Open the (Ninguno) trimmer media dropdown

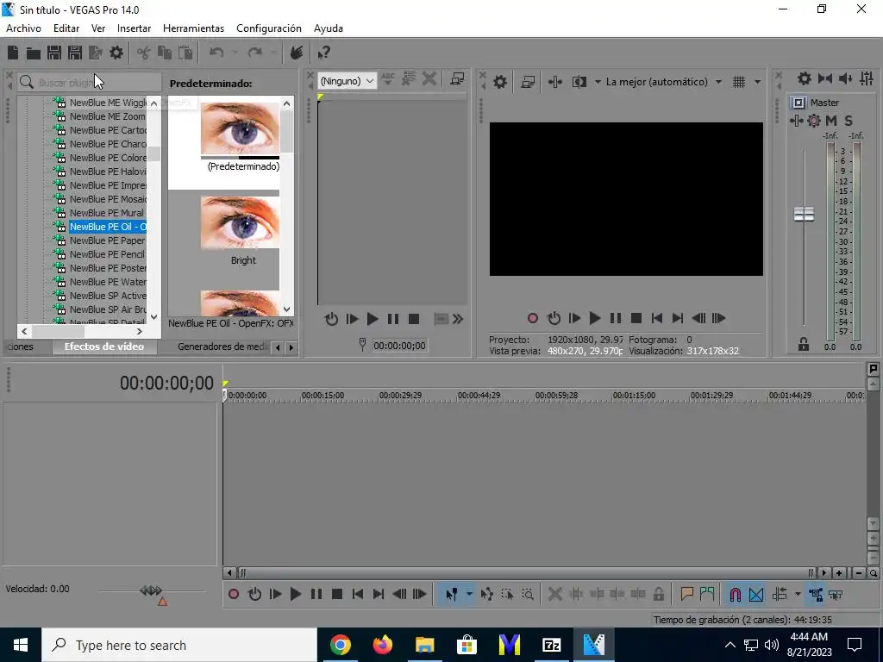pos(347,81)
